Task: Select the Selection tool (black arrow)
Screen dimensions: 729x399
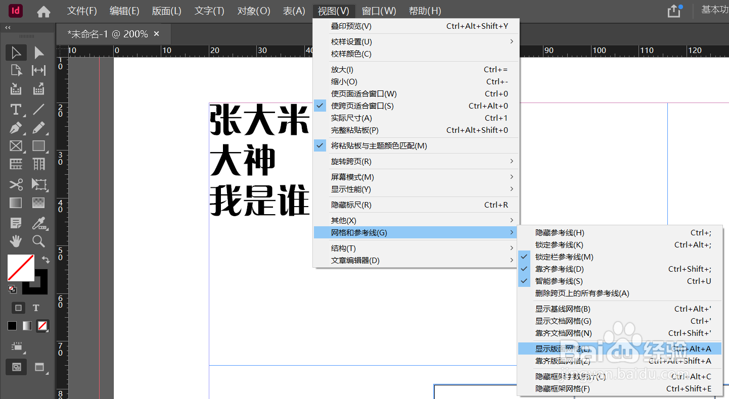Action: 16,53
